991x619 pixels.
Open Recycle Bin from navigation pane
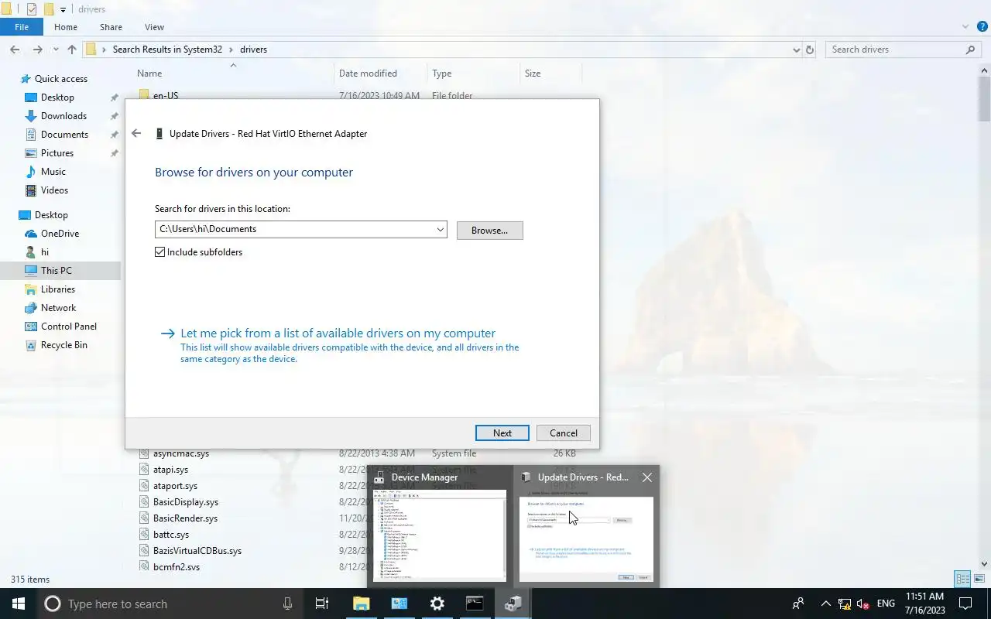click(x=63, y=345)
